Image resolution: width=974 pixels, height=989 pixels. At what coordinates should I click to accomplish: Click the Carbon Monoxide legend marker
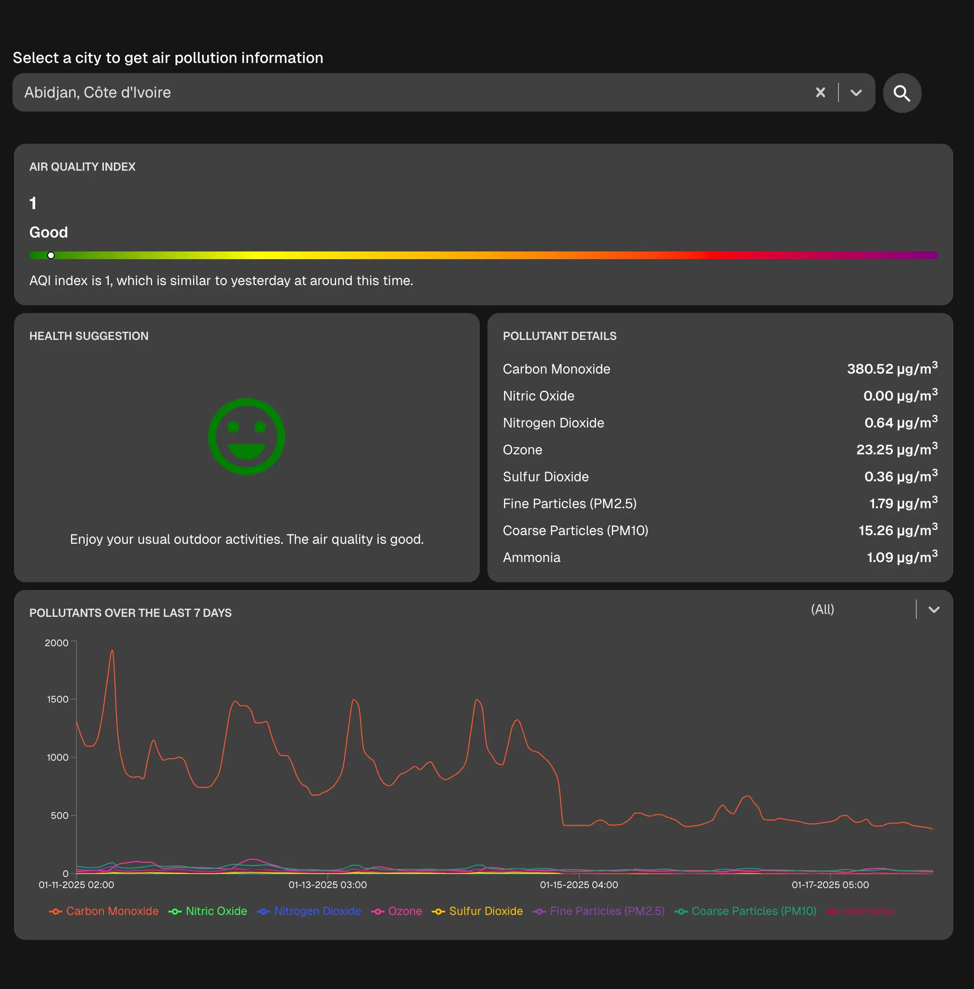55,911
